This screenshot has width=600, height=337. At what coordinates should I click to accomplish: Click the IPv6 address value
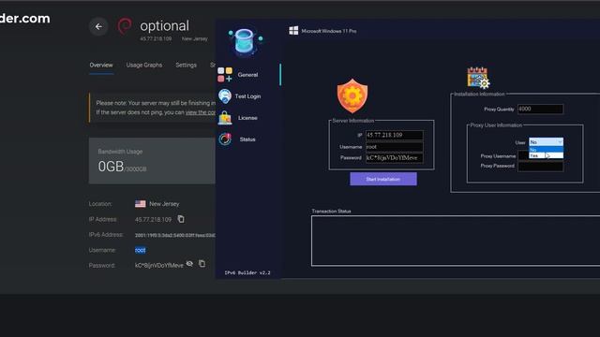pos(175,235)
